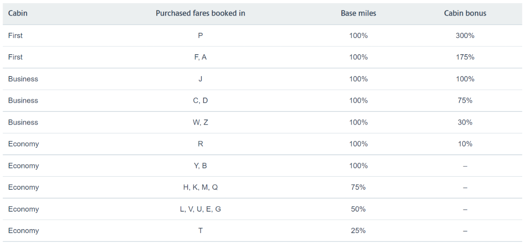Select the W, Z fare classes cell
The image size is (525, 244).
(x=200, y=122)
